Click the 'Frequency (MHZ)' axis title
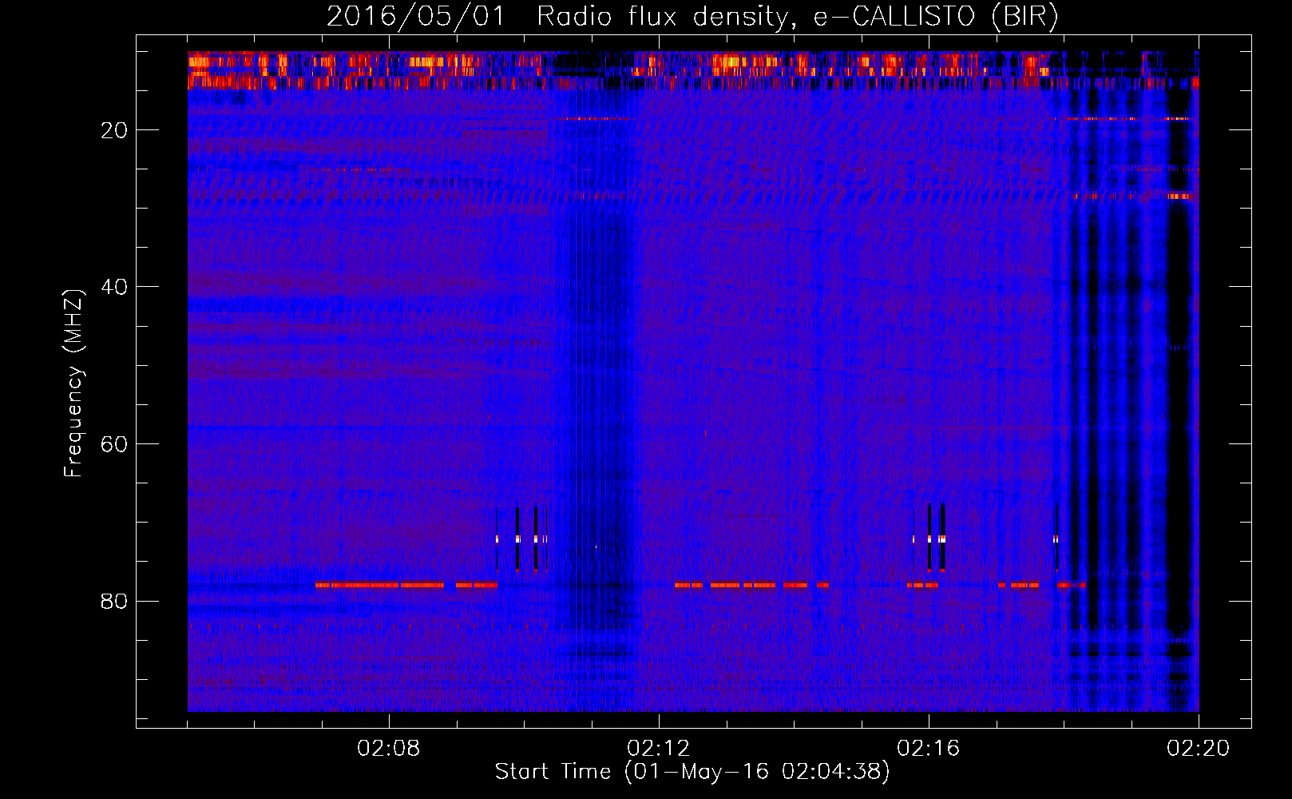The height and width of the screenshot is (799, 1292). (73, 384)
